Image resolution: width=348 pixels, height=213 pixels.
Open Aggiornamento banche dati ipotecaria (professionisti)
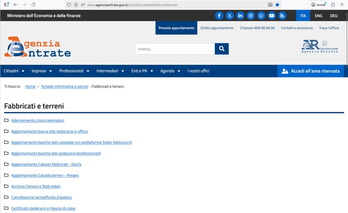click(56, 153)
